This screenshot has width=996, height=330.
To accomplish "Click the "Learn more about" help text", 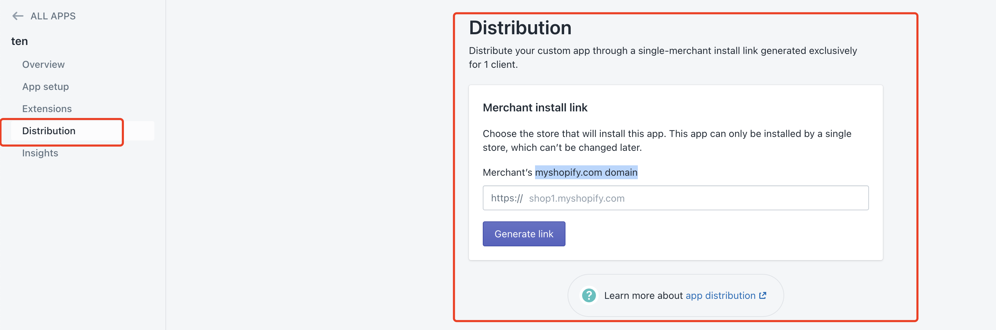I will pyautogui.click(x=643, y=296).
